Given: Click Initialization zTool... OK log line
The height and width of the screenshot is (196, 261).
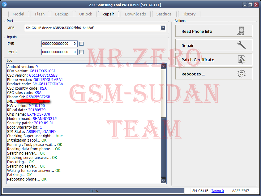Looking at the screenshot, I should [x=27, y=140].
